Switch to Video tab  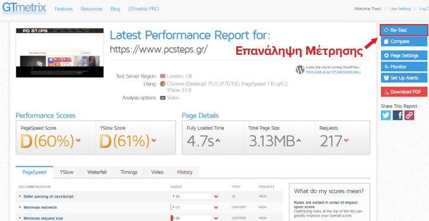click(157, 172)
